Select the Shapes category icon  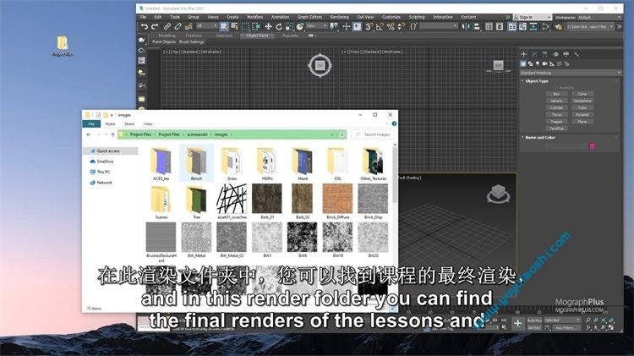(x=530, y=64)
